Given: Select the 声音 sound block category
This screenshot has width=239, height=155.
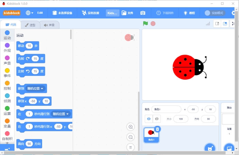Looking at the screenshot, I should (7, 60).
